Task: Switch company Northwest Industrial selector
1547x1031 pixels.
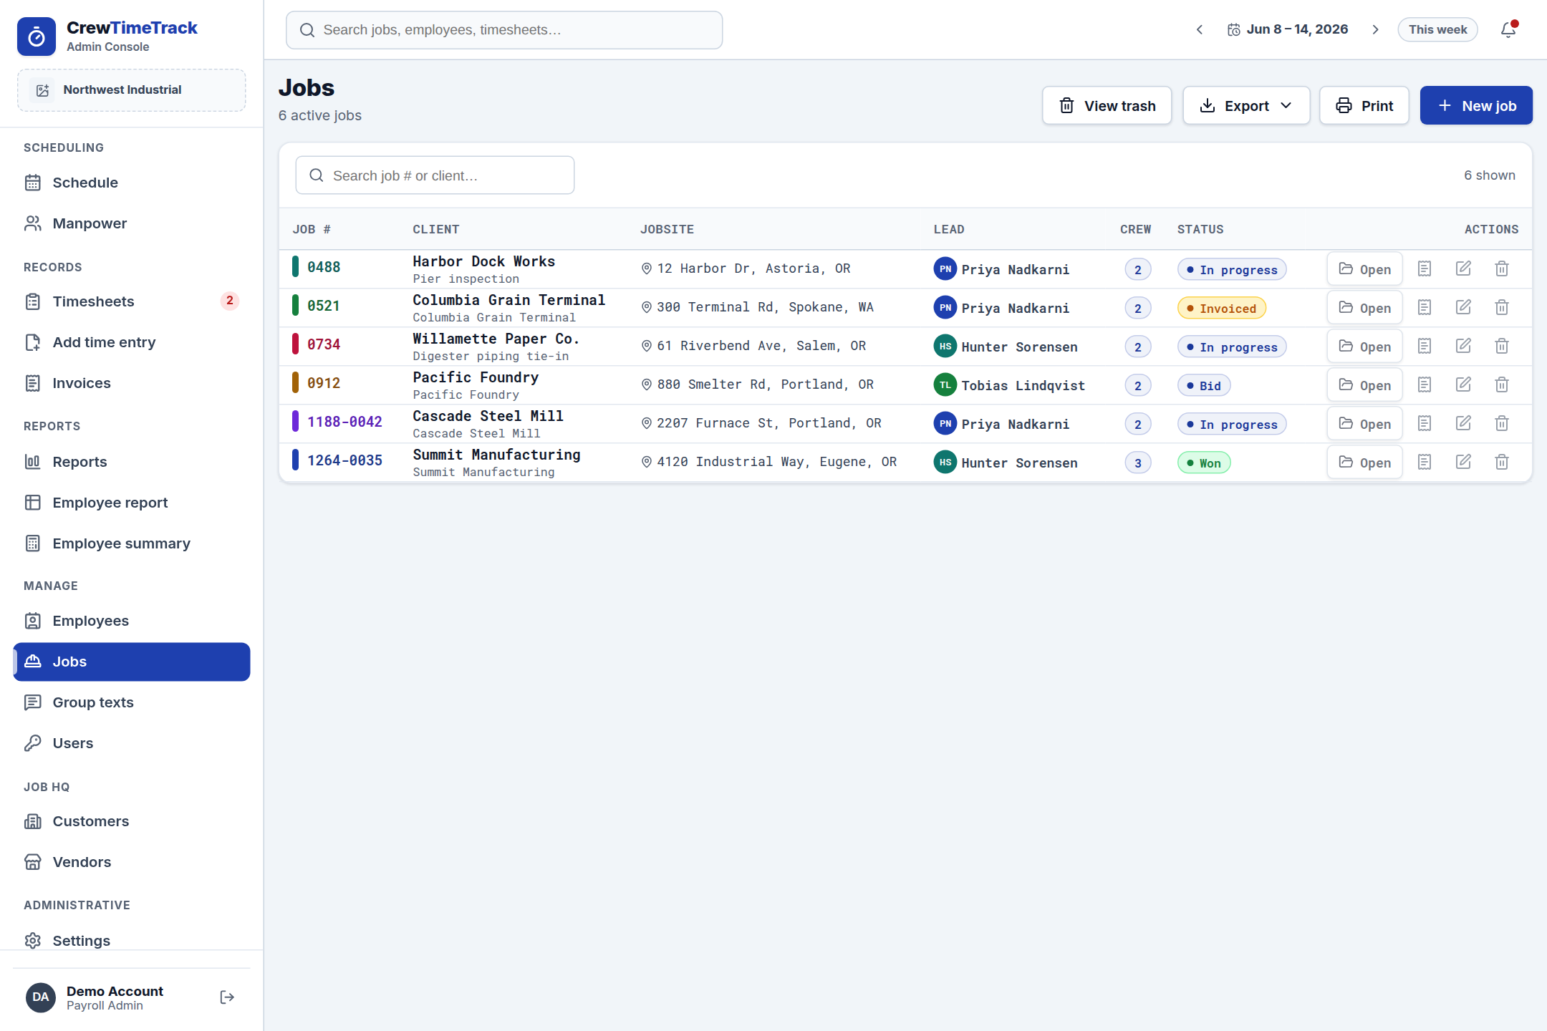Action: tap(132, 90)
